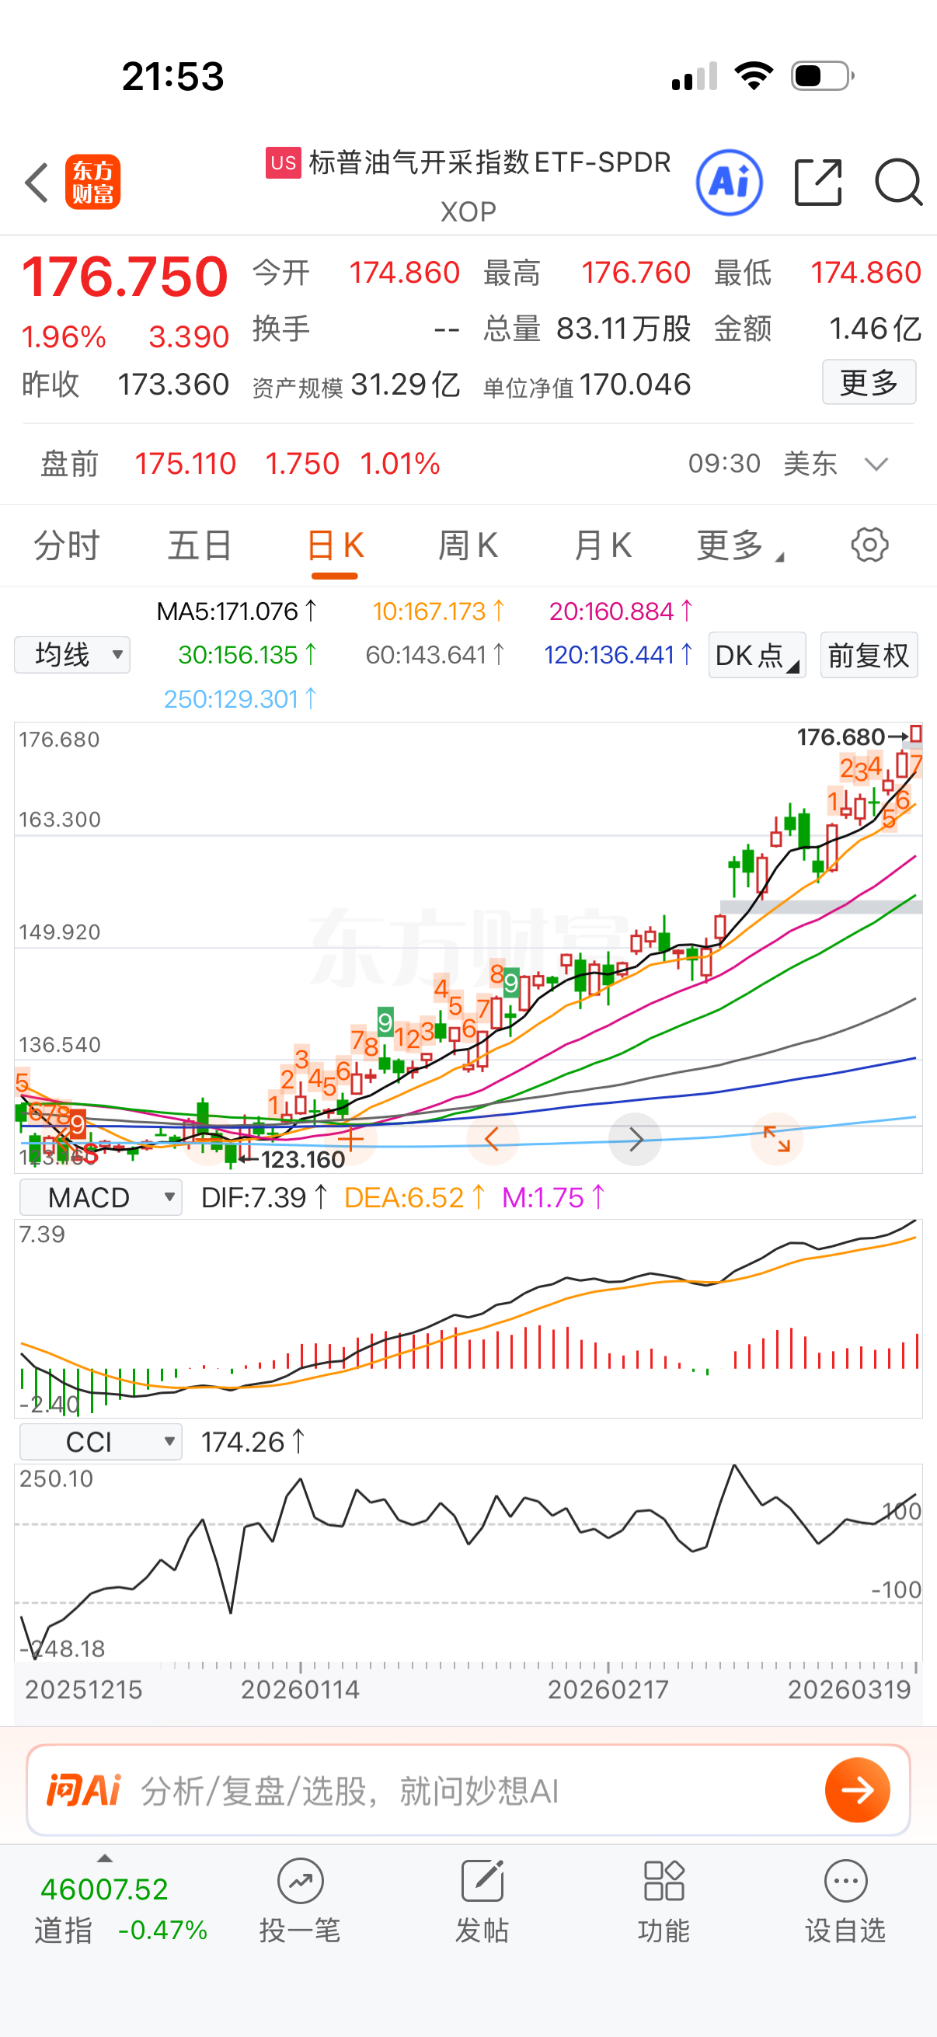Image resolution: width=937 pixels, height=2037 pixels.
Task: Tap the XOP ticker symbol
Action: pos(468,212)
